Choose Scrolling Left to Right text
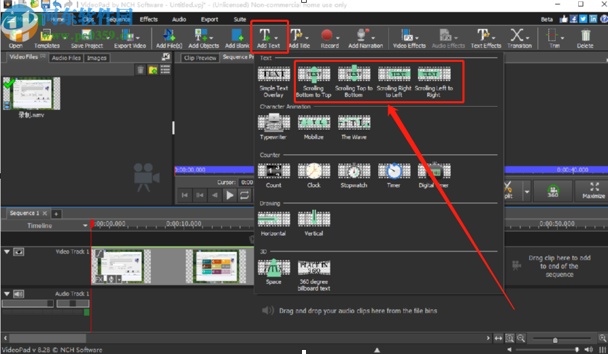Image resolution: width=608 pixels, height=354 pixels. tap(434, 82)
